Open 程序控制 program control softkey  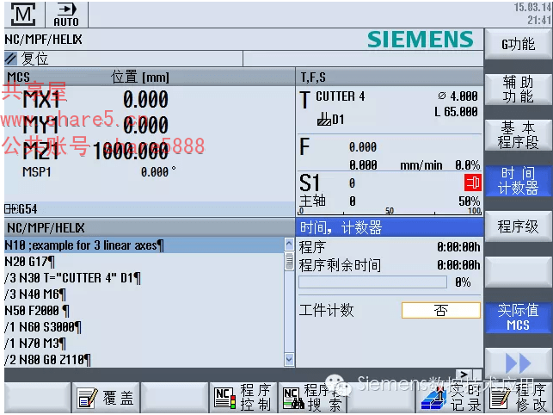[x=243, y=397]
